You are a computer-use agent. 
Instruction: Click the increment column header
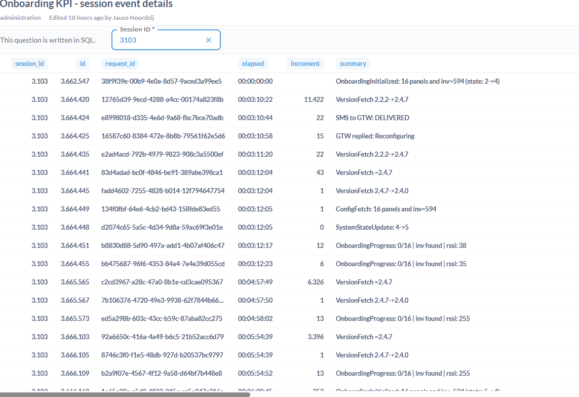tap(305, 64)
